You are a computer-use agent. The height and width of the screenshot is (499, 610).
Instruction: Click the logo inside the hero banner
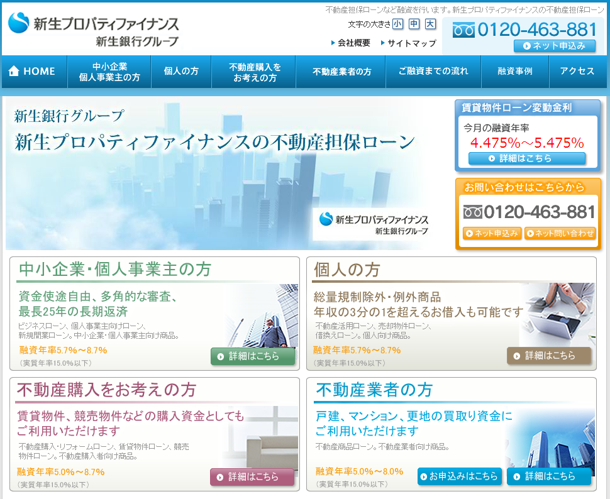[374, 224]
